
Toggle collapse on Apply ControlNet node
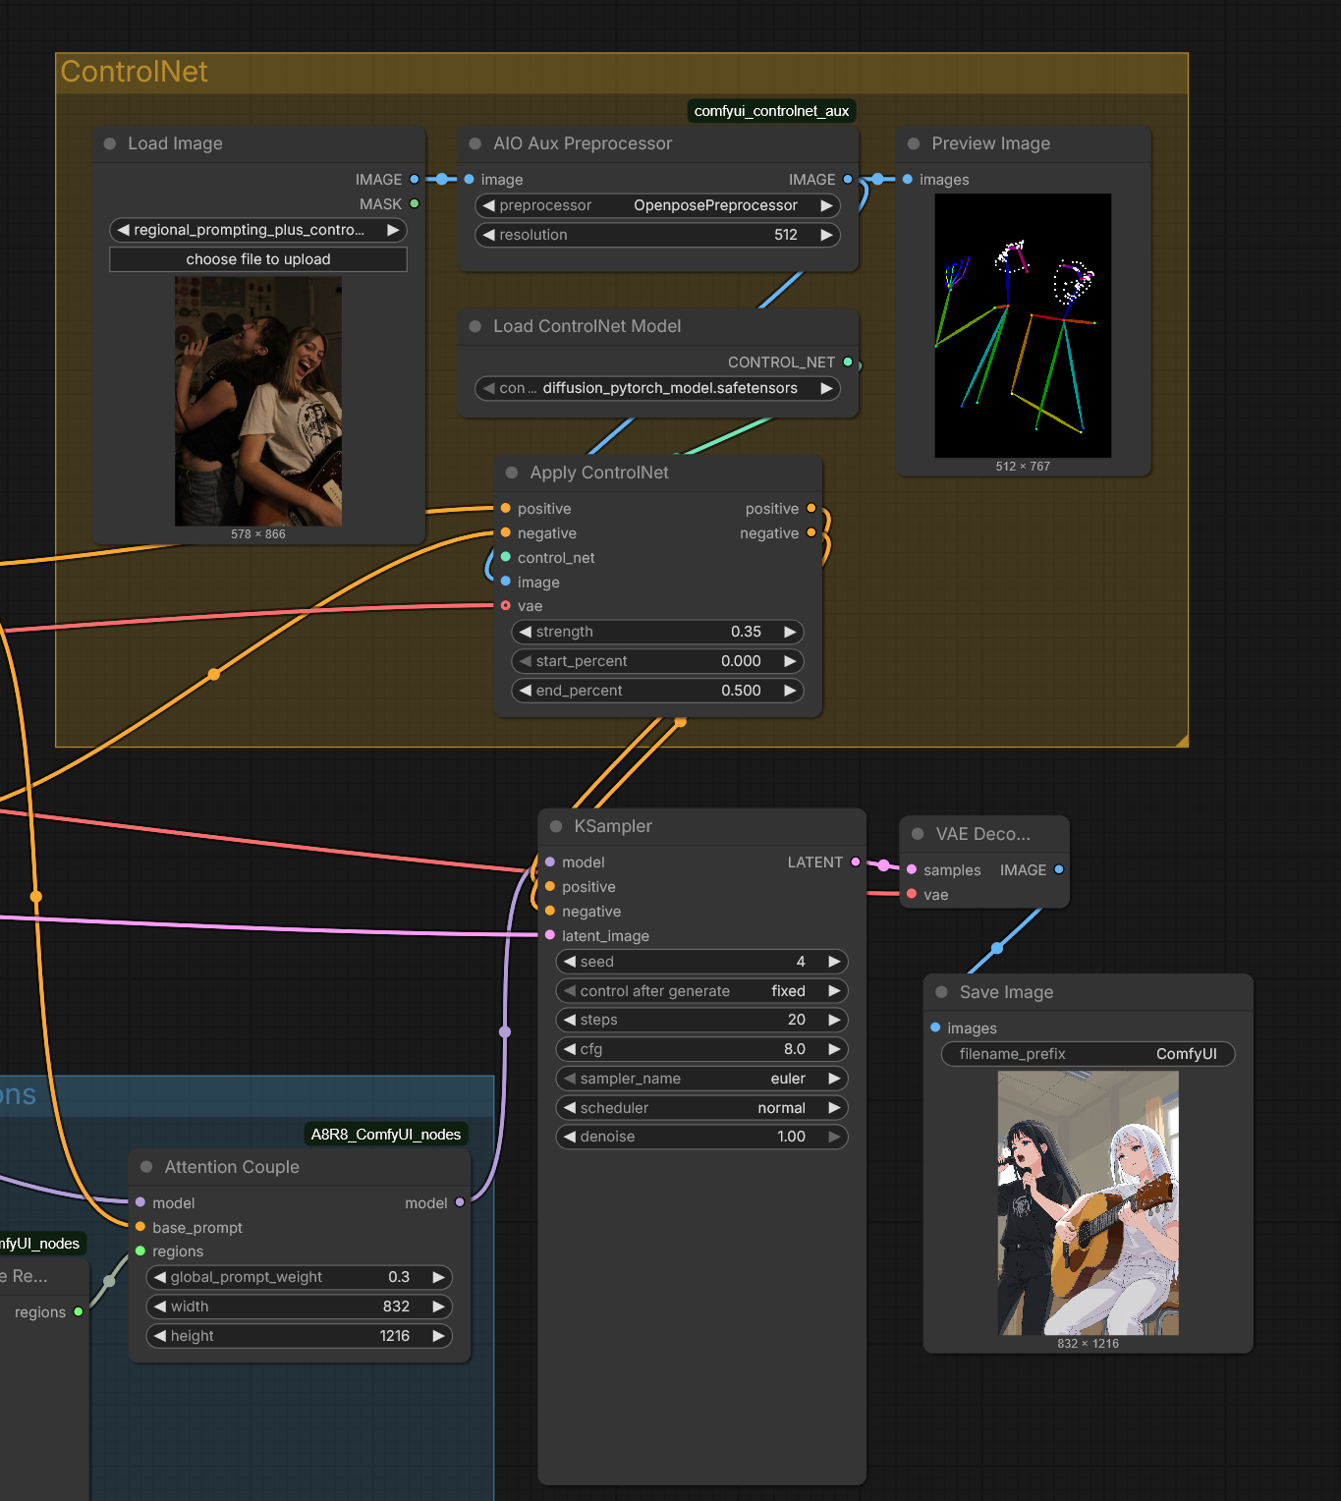pos(512,473)
